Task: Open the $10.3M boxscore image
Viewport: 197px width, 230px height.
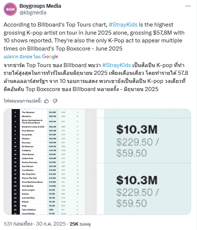Action: (x=144, y=162)
